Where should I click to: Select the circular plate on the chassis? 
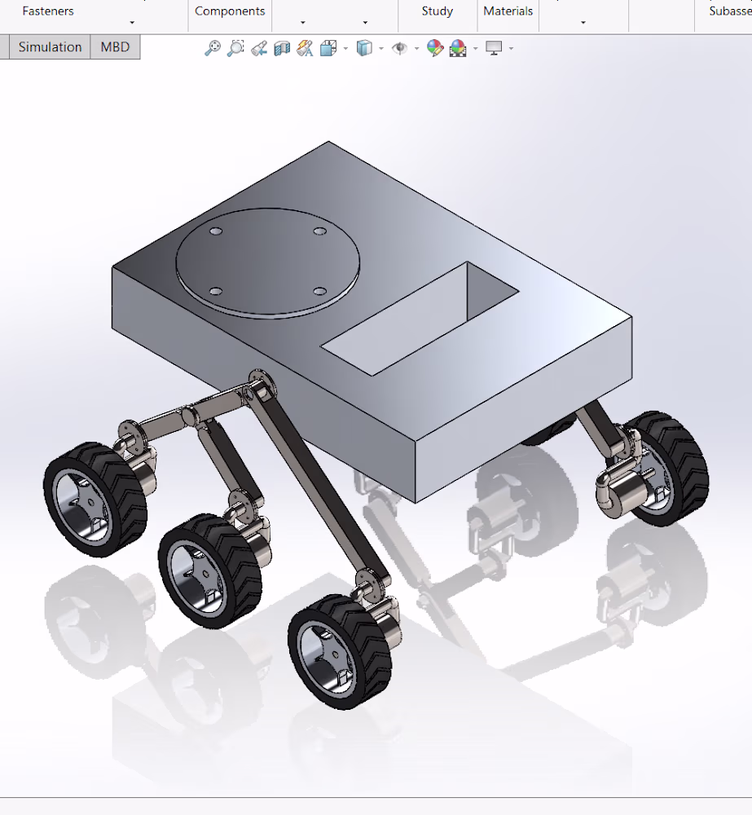pos(268,262)
